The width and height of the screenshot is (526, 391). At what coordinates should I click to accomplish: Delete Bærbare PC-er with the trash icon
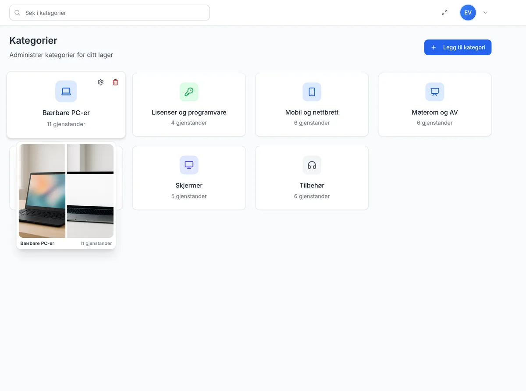click(x=115, y=82)
